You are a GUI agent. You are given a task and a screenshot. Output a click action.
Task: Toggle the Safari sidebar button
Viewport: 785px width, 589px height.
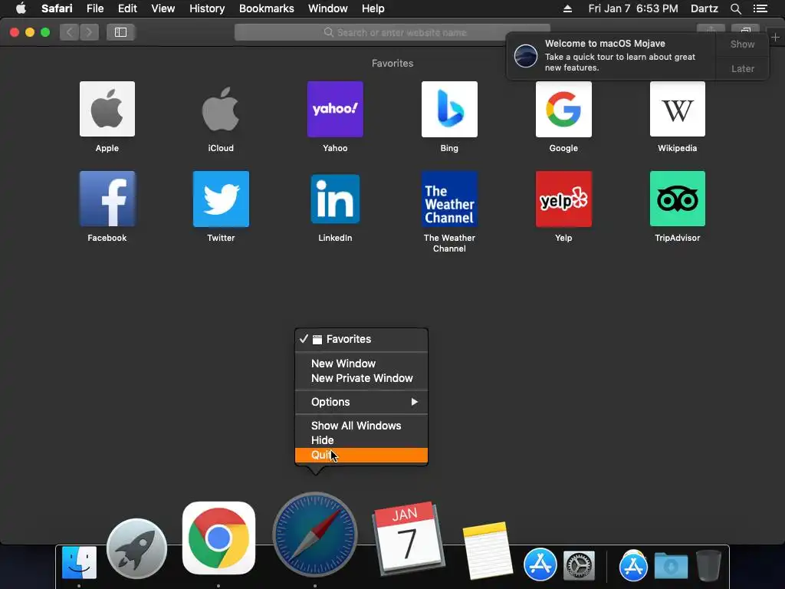[120, 32]
